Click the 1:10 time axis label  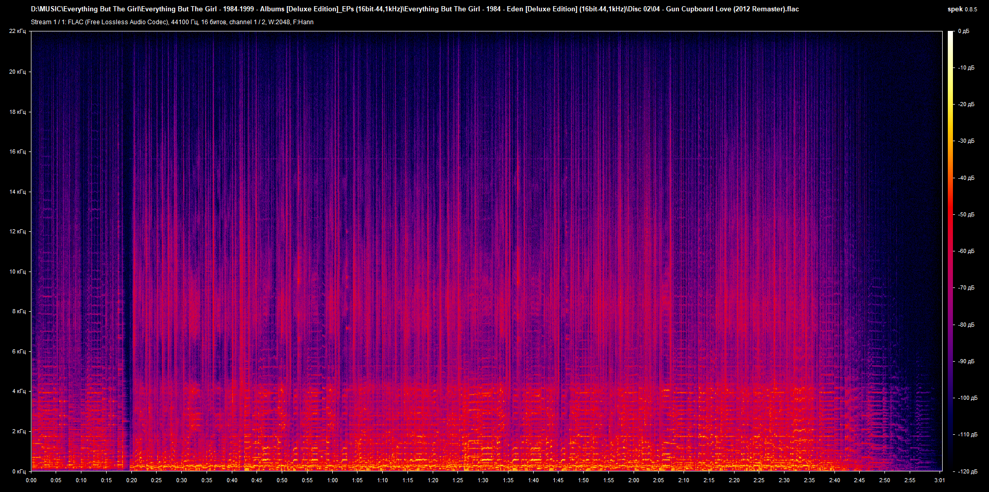[x=383, y=481]
